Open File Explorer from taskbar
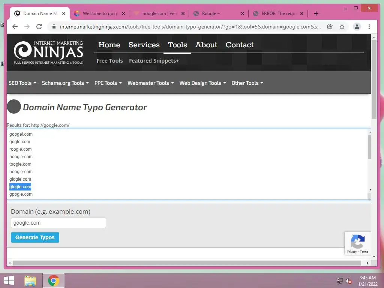Viewport: 384px width, 288px height. pyautogui.click(x=30, y=280)
